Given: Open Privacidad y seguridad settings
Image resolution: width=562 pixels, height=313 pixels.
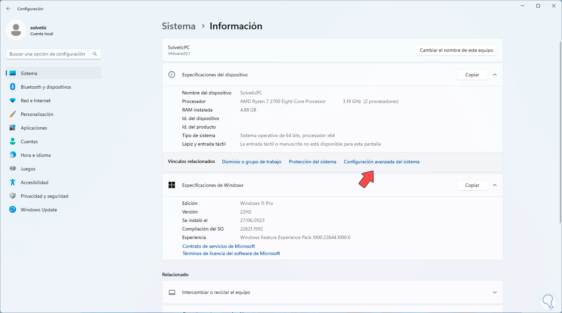Looking at the screenshot, I should point(54,196).
